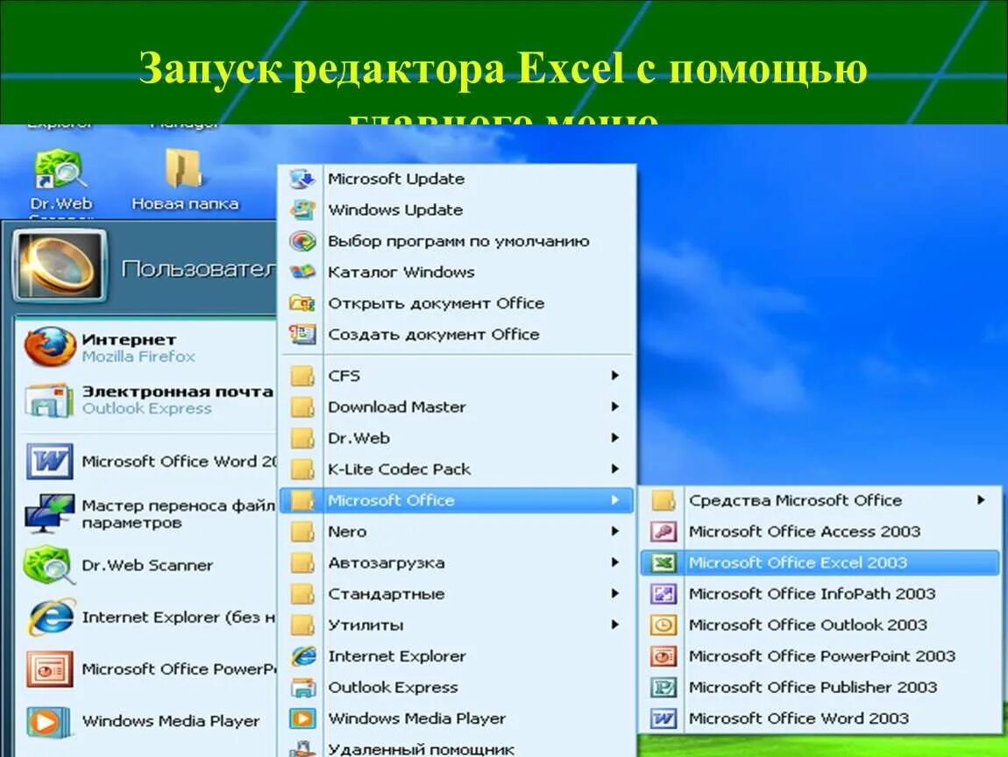
Task: Click the Windows Media Player icon in left column
Action: pyautogui.click(x=47, y=721)
